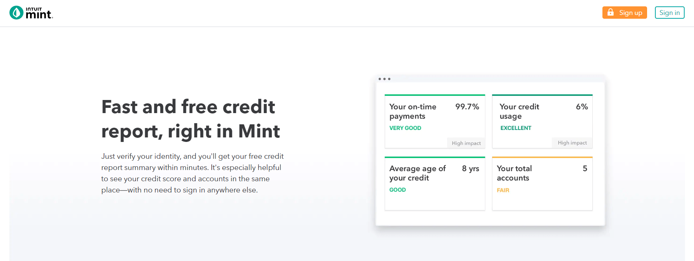The width and height of the screenshot is (694, 261).
Task: Click the 99.7% on-time payments value
Action: coord(467,107)
